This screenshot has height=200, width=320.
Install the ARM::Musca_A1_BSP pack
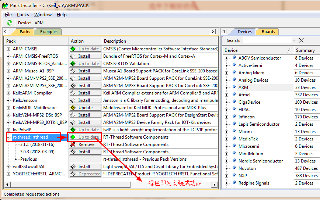[x=85, y=71]
